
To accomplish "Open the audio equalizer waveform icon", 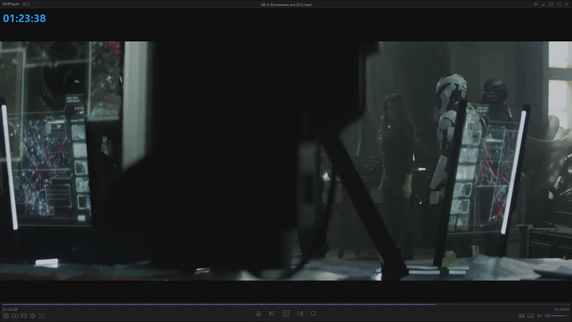I will tap(539, 316).
